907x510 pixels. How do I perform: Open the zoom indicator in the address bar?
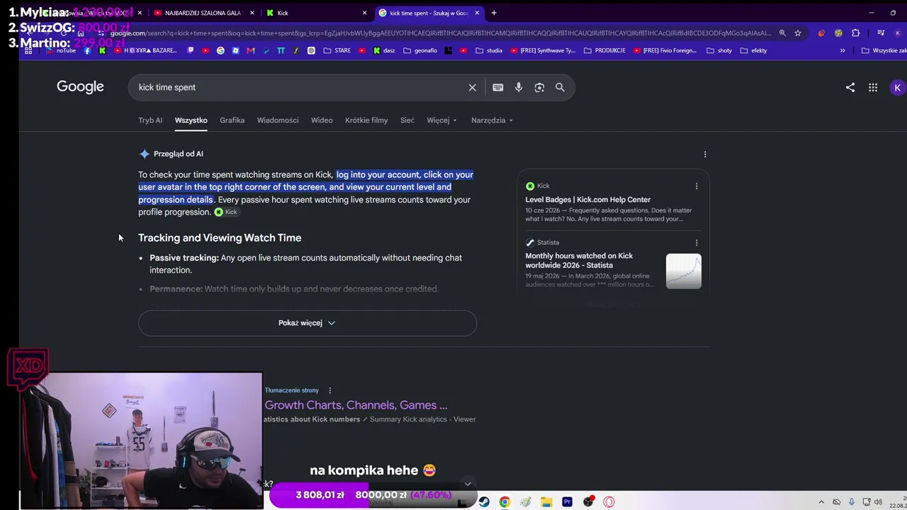pos(782,33)
